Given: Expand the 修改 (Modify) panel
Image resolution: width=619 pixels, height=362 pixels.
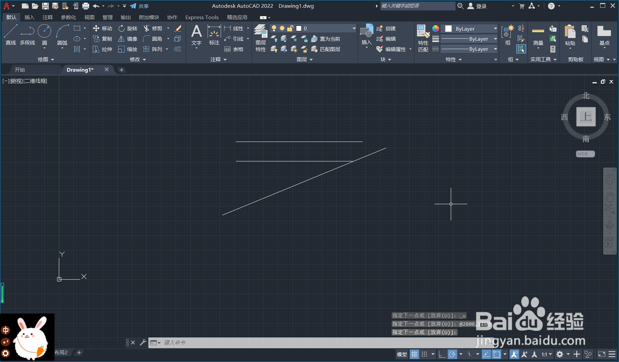Looking at the screenshot, I should click(138, 59).
